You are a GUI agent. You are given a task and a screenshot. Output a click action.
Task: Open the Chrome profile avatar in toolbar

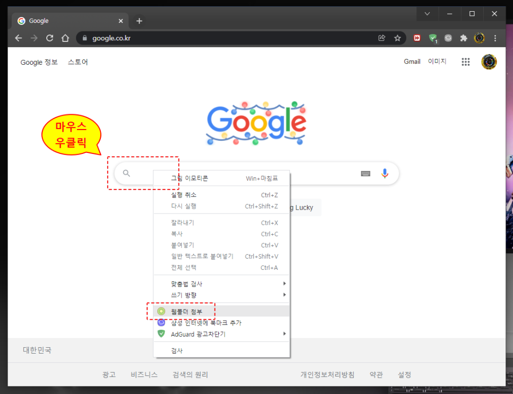[x=480, y=38]
